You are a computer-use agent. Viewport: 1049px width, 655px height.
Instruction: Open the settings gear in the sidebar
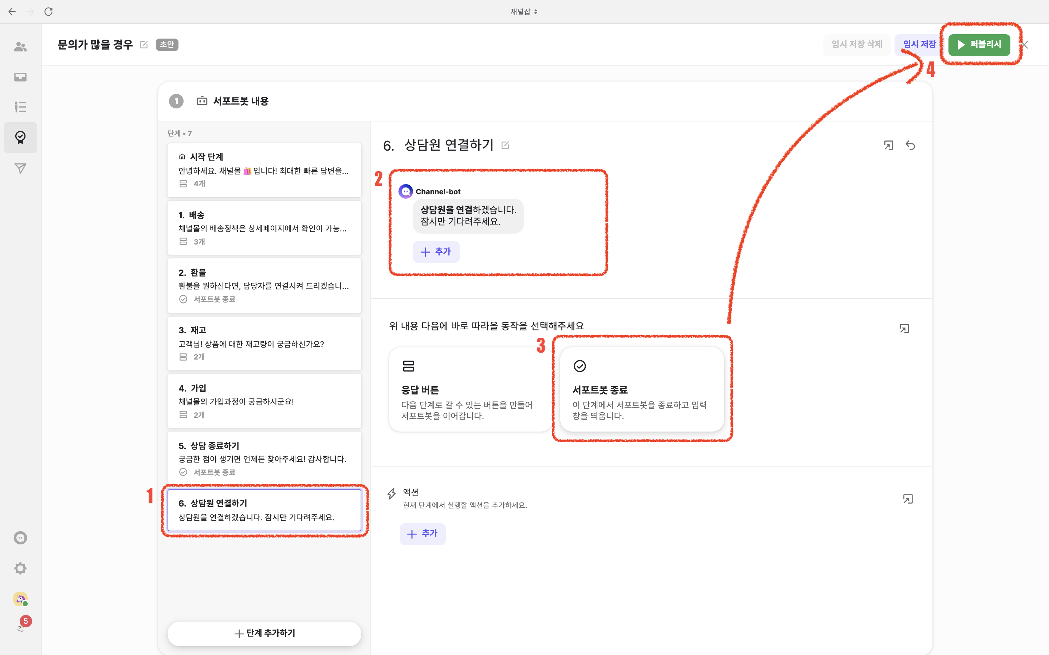pyautogui.click(x=20, y=568)
